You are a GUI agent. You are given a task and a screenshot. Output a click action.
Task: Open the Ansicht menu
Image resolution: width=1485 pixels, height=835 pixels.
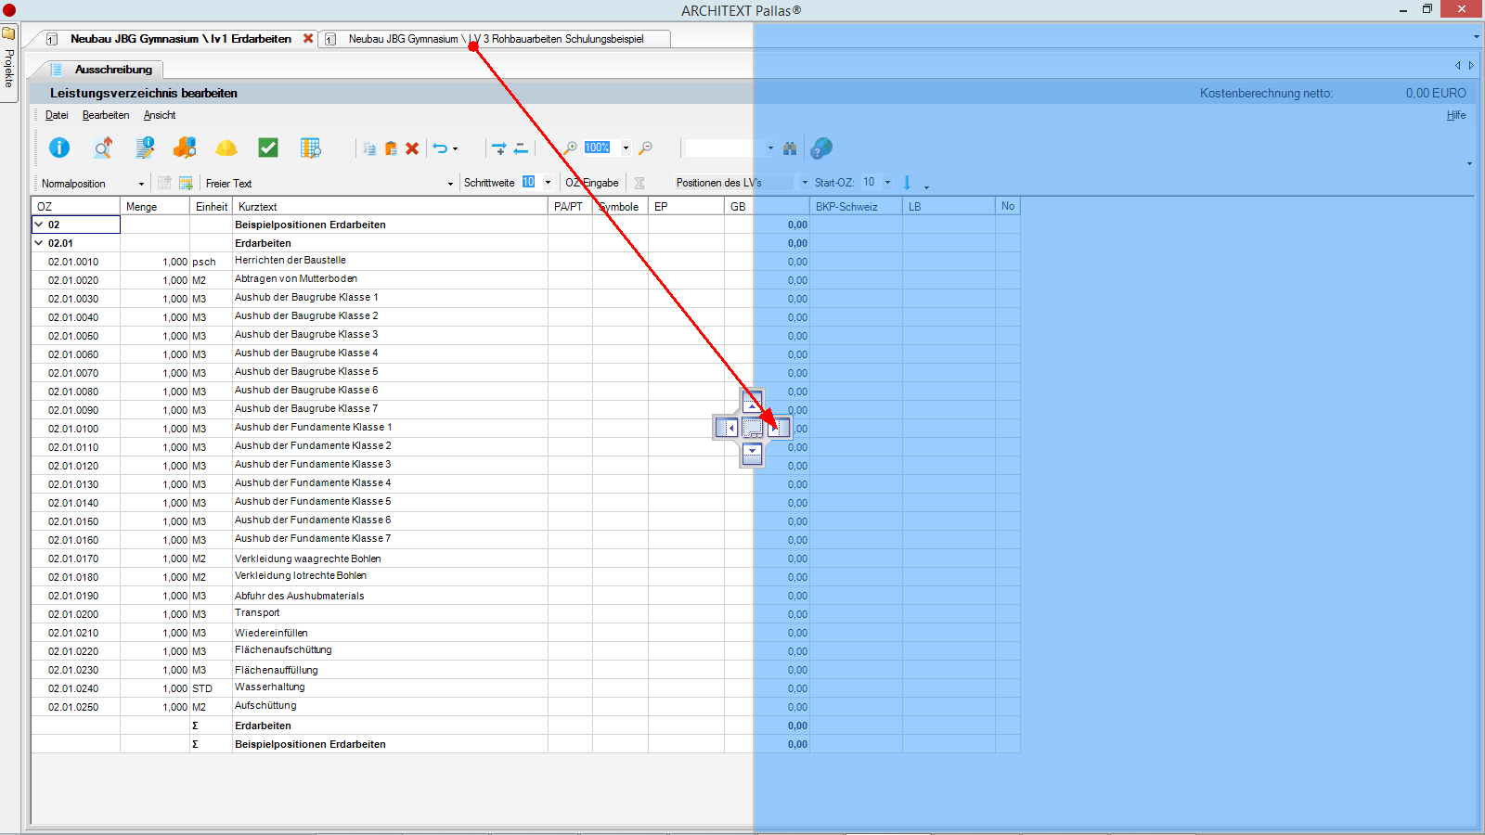160,115
